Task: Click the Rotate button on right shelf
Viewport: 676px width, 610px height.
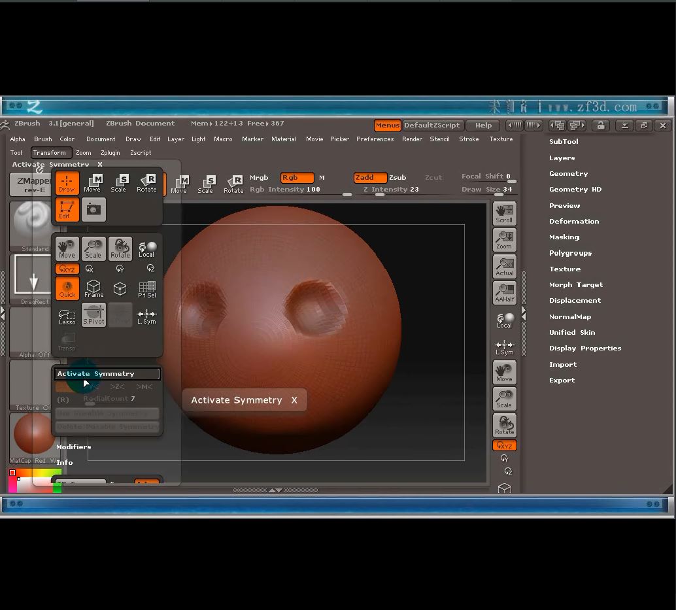Action: pyautogui.click(x=505, y=425)
